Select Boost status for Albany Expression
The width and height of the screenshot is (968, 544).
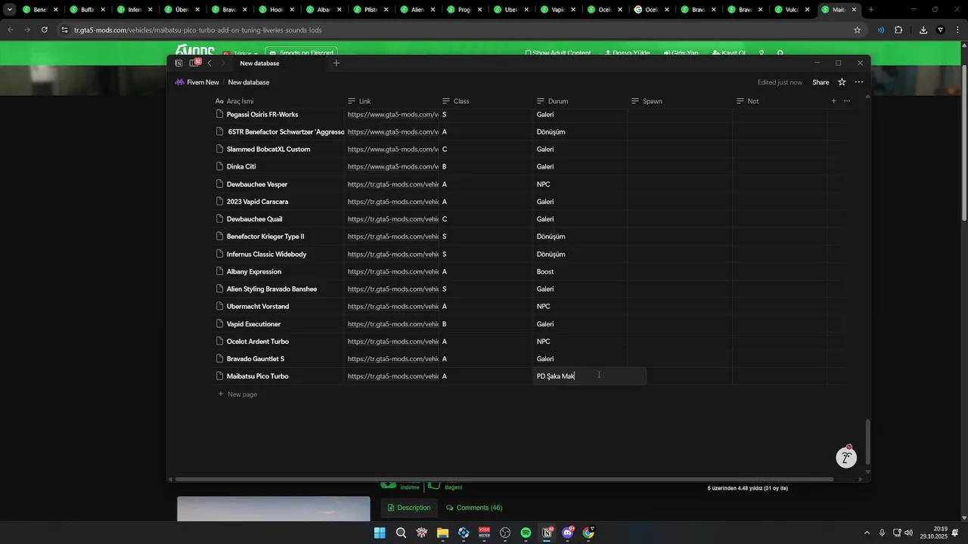tap(545, 272)
